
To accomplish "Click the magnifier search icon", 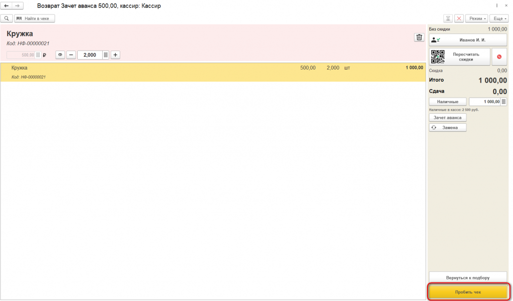I will 7,19.
